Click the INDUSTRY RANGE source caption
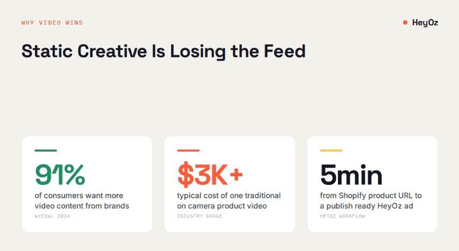The height and width of the screenshot is (251, 459). coord(200,216)
